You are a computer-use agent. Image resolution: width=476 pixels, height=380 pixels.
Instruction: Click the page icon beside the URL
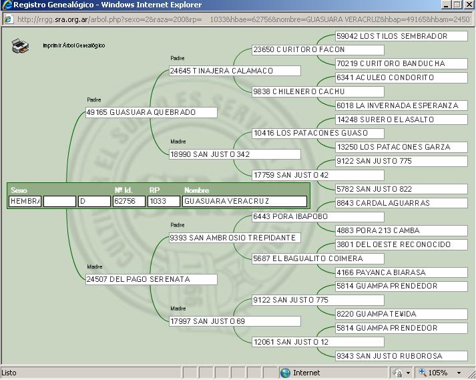(8, 19)
